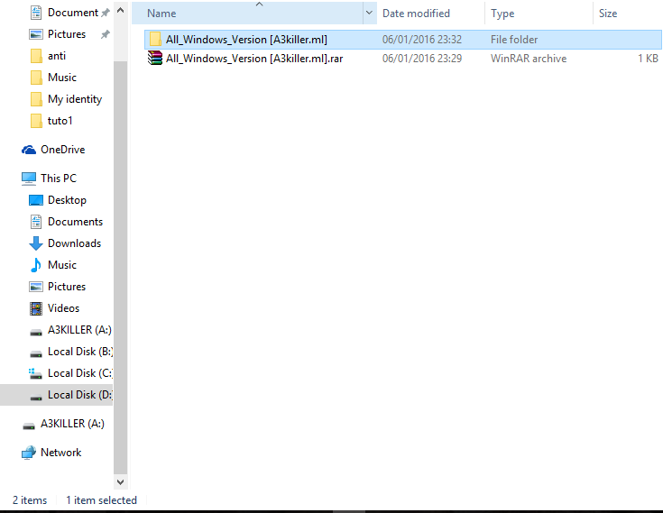Click the 2 items status text
The image size is (663, 513).
pos(30,500)
